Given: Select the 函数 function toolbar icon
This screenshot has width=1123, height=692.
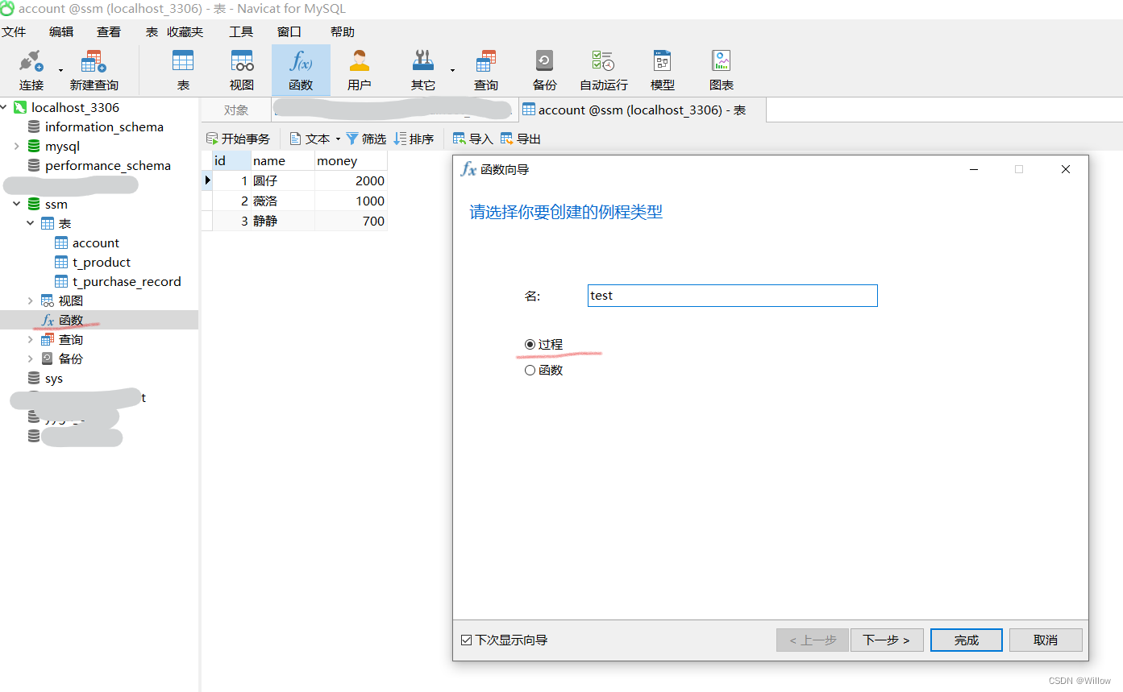Looking at the screenshot, I should (301, 70).
